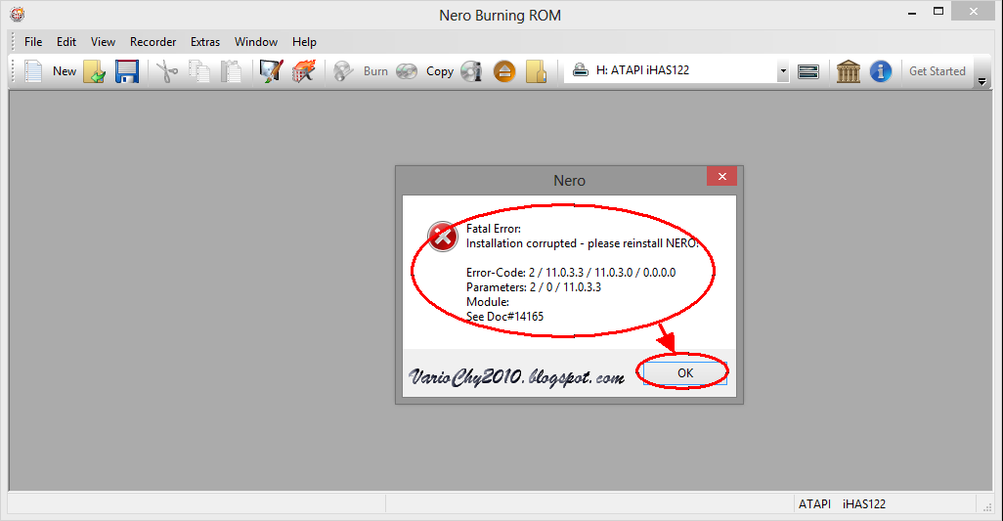
Task: Click the 'Fatal Error:' text line
Action: point(493,228)
